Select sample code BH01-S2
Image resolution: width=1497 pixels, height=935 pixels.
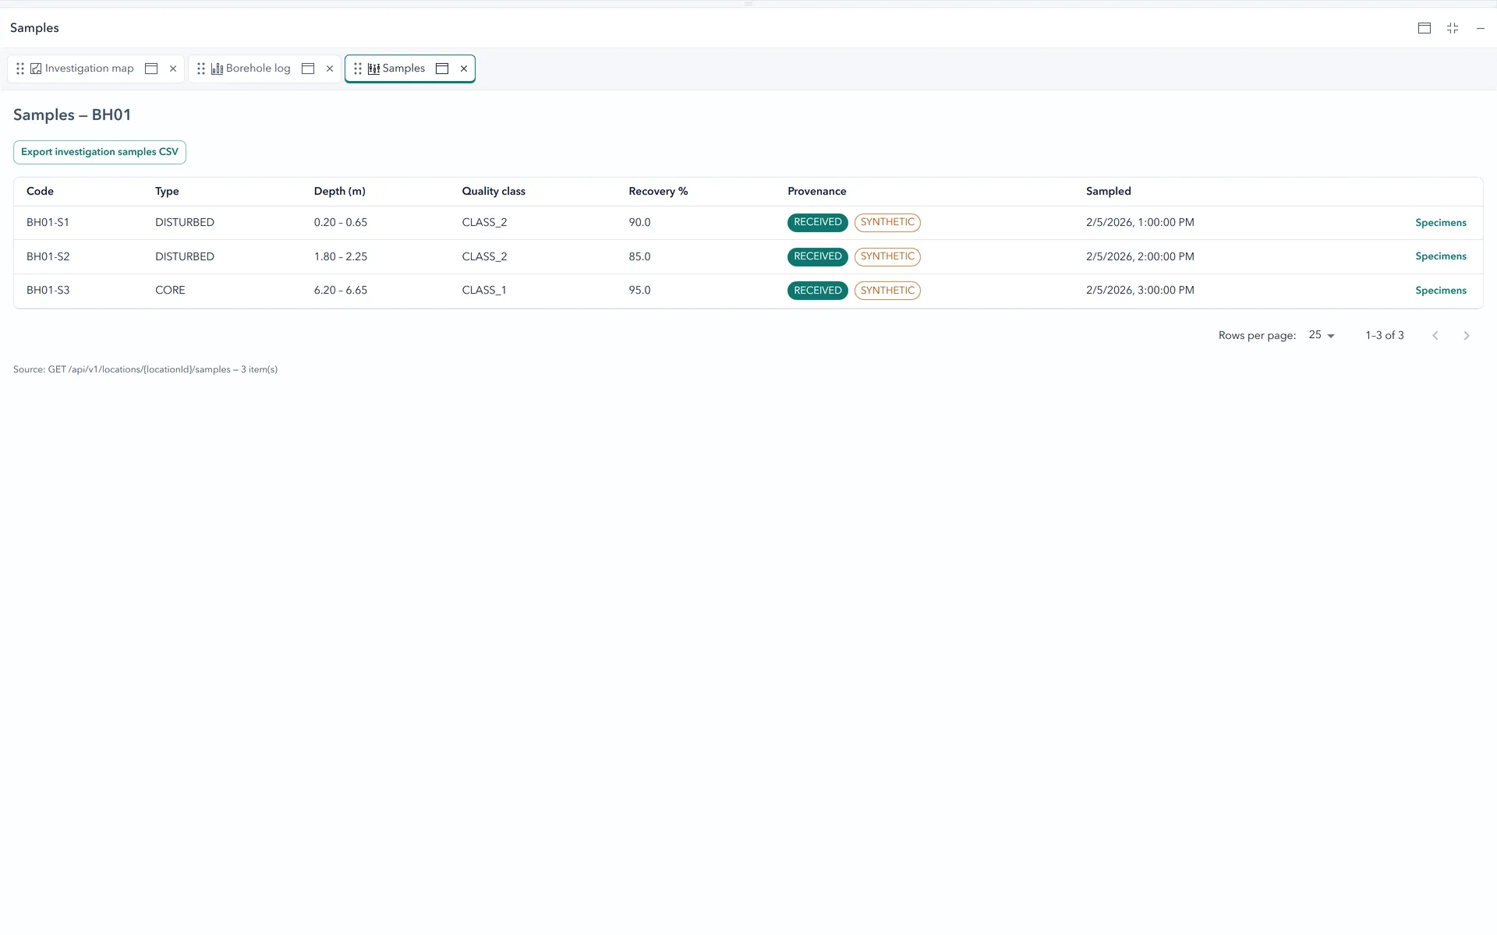point(48,257)
